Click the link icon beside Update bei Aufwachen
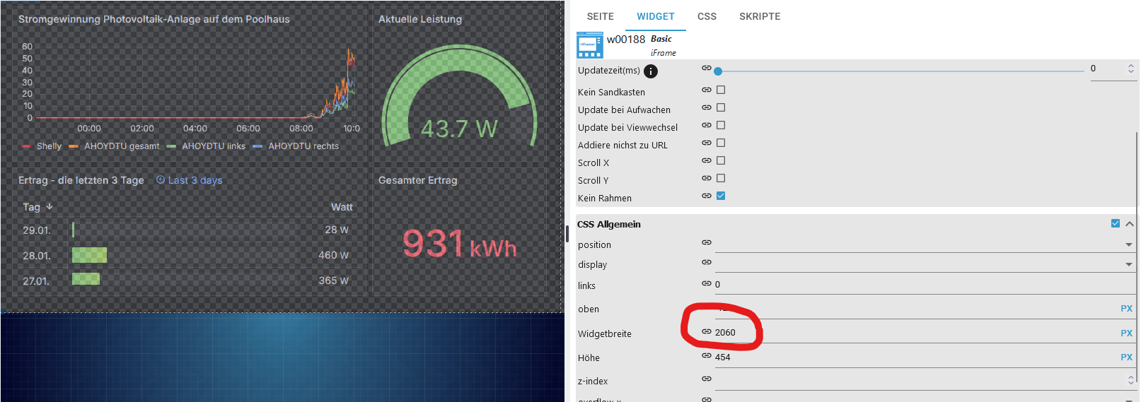 [x=707, y=107]
